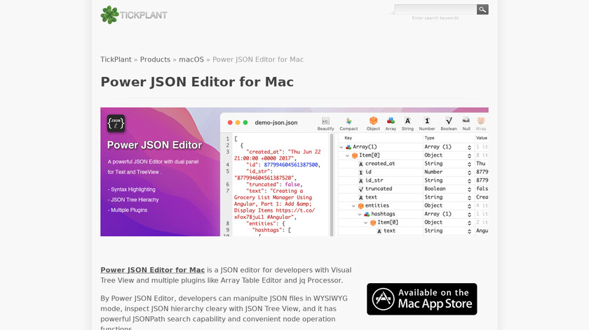Add a Null node via toolbar
The image size is (589, 330).
(x=466, y=124)
